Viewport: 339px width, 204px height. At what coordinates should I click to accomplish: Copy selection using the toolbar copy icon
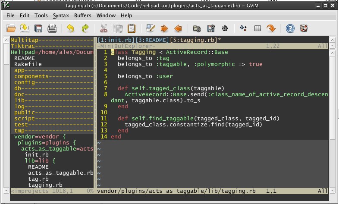click(118, 28)
